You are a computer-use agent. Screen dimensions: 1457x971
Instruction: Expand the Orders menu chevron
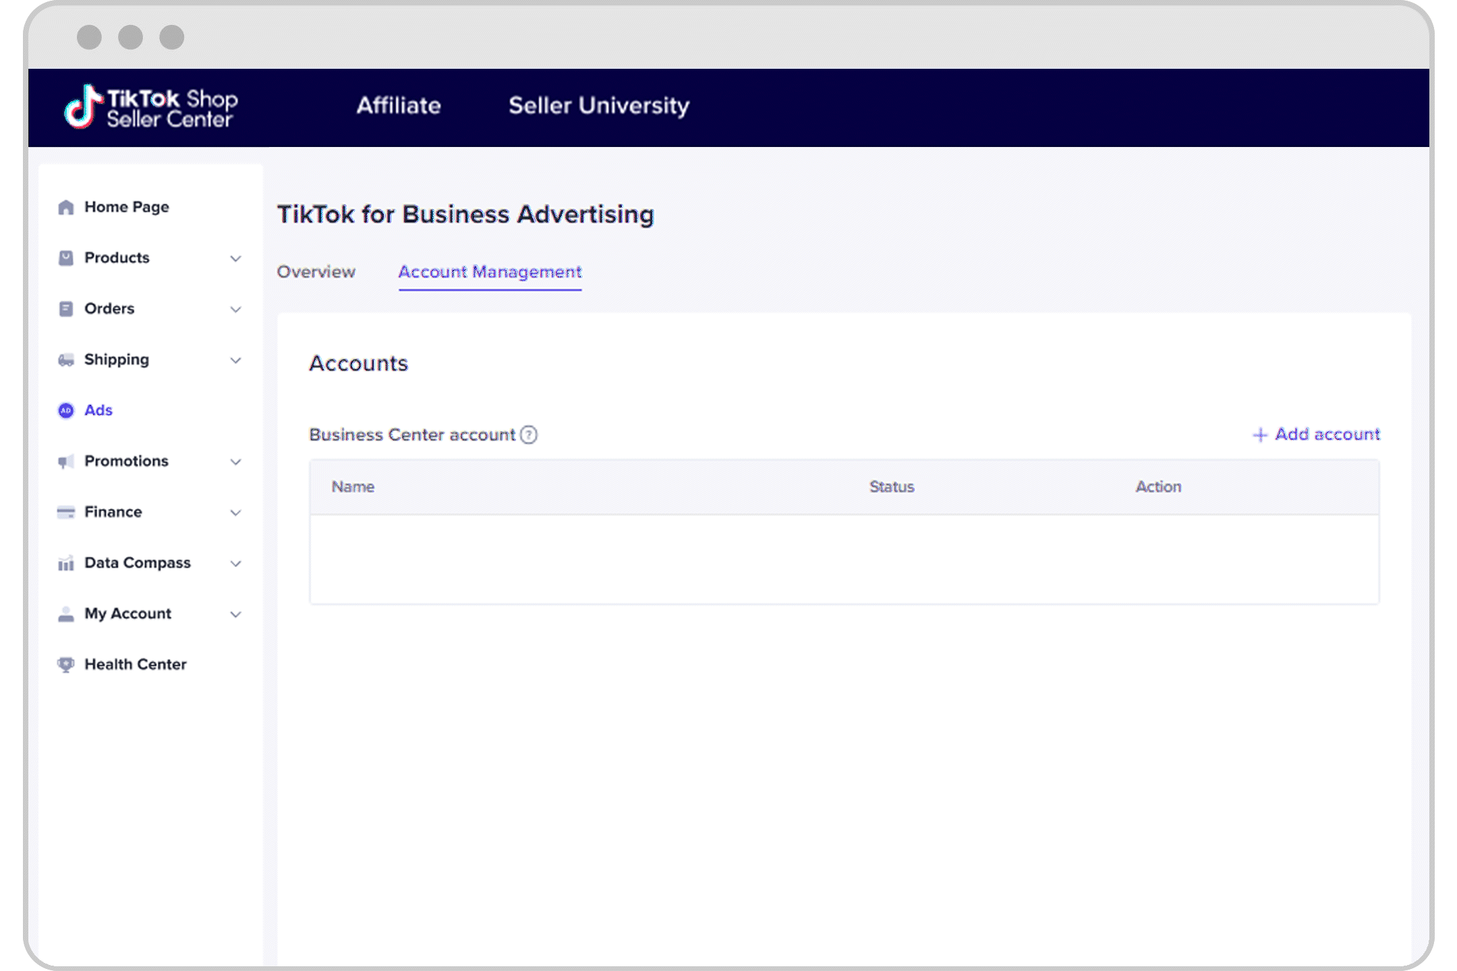tap(235, 310)
